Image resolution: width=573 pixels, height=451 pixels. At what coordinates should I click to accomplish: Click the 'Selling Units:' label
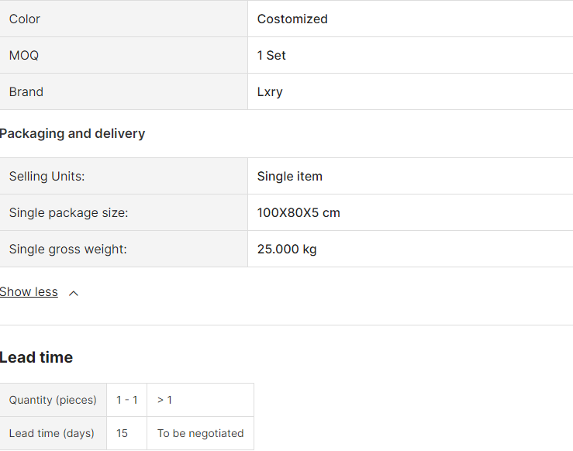(47, 176)
